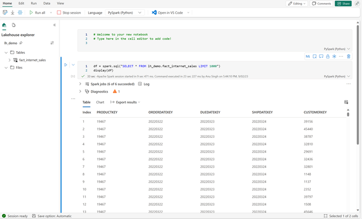Screen dimensions: 362x219
Task: Stop the Spark session
Action: point(69,13)
